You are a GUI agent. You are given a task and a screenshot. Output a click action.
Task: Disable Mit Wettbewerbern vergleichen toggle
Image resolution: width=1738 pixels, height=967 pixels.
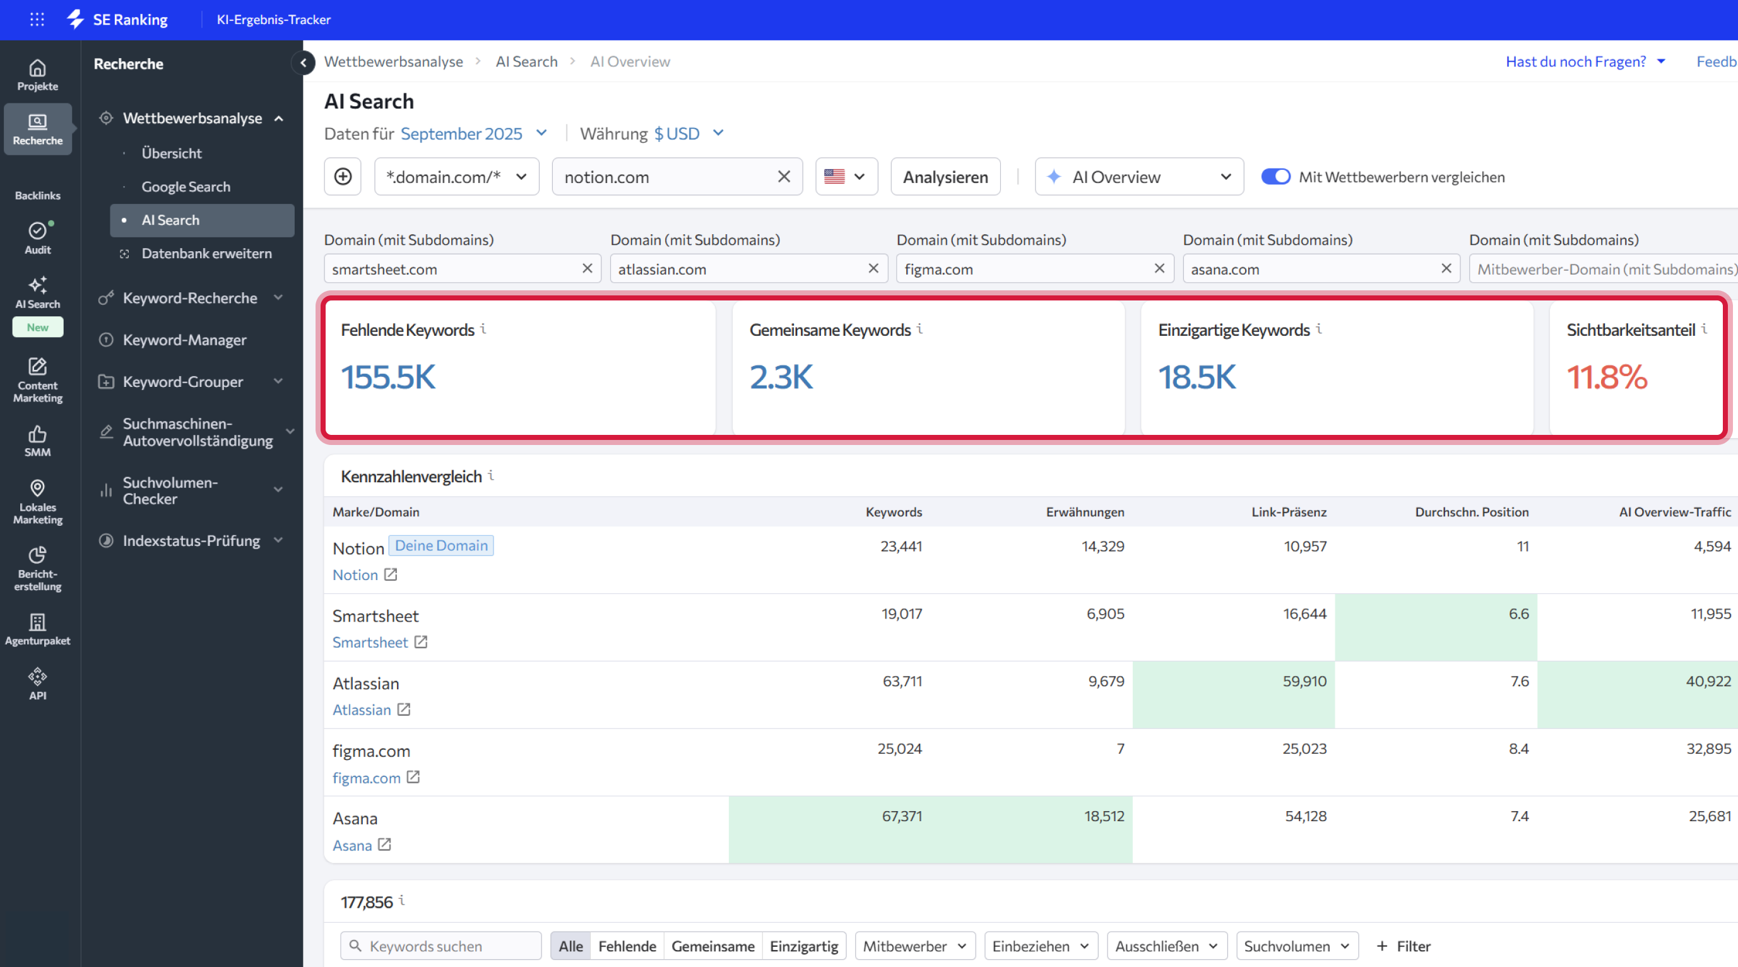coord(1275,177)
